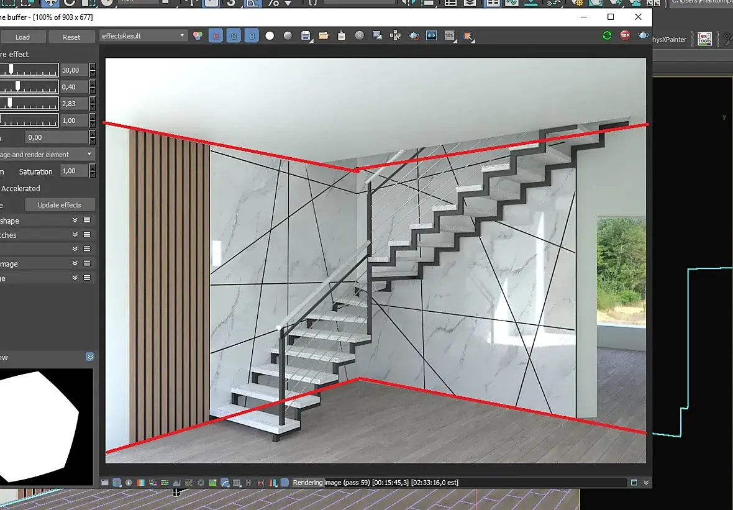Screen dimensions: 733x510
Task: Click the 'H' icon in the bottom bar
Action: [248, 483]
